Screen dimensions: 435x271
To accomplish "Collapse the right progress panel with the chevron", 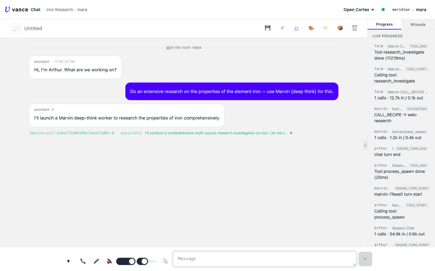I will 365,145.
